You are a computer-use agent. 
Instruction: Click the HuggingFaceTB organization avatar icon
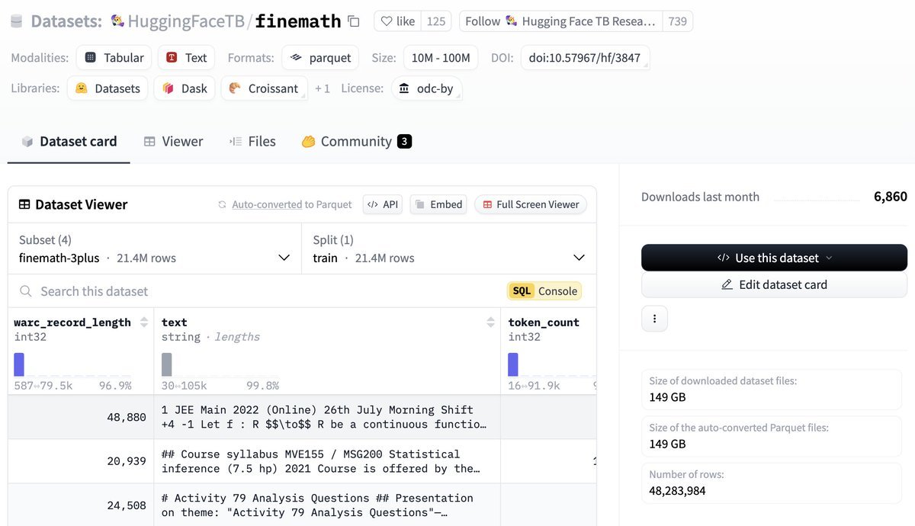(x=117, y=21)
